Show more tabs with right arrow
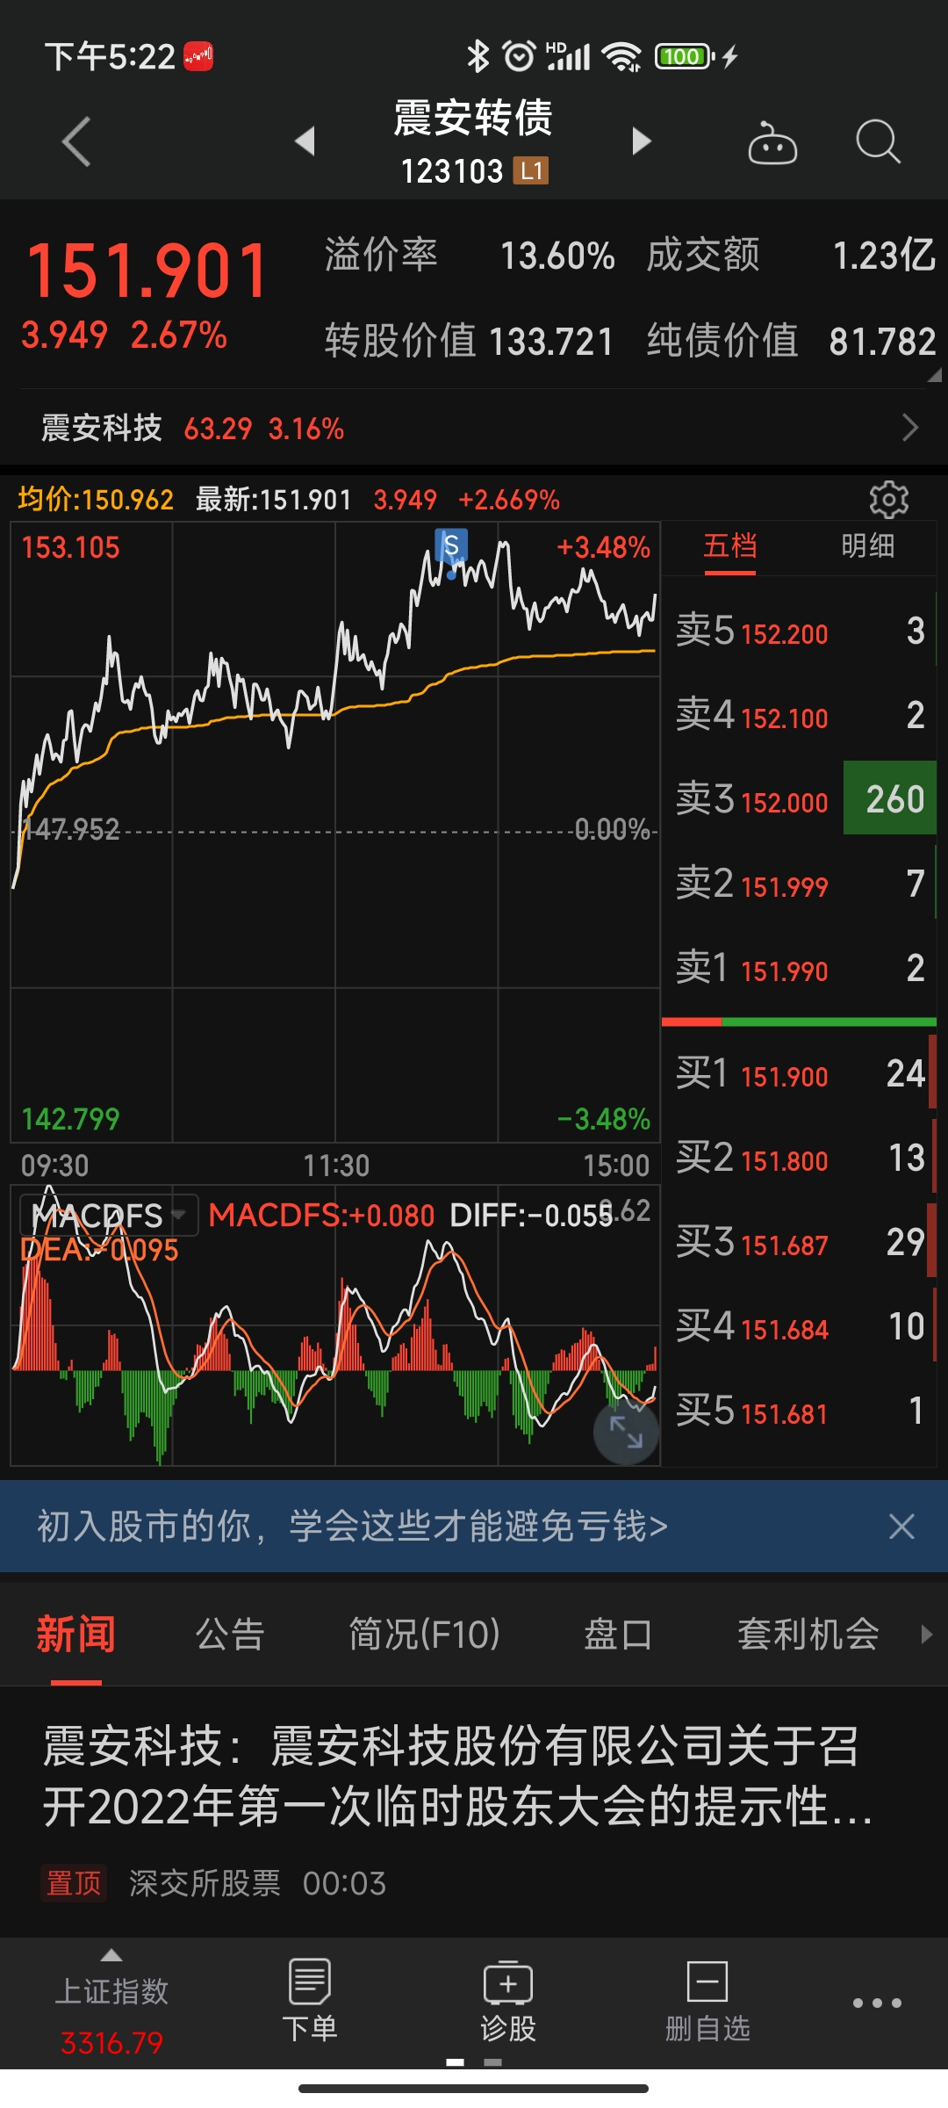 tap(926, 1635)
